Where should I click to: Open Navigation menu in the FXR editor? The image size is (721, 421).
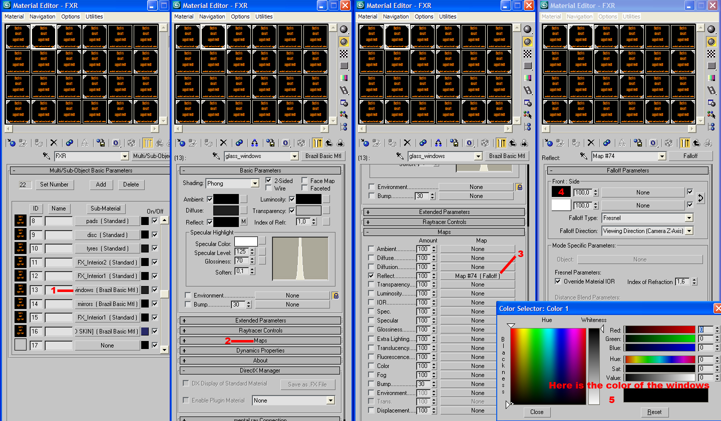43,16
